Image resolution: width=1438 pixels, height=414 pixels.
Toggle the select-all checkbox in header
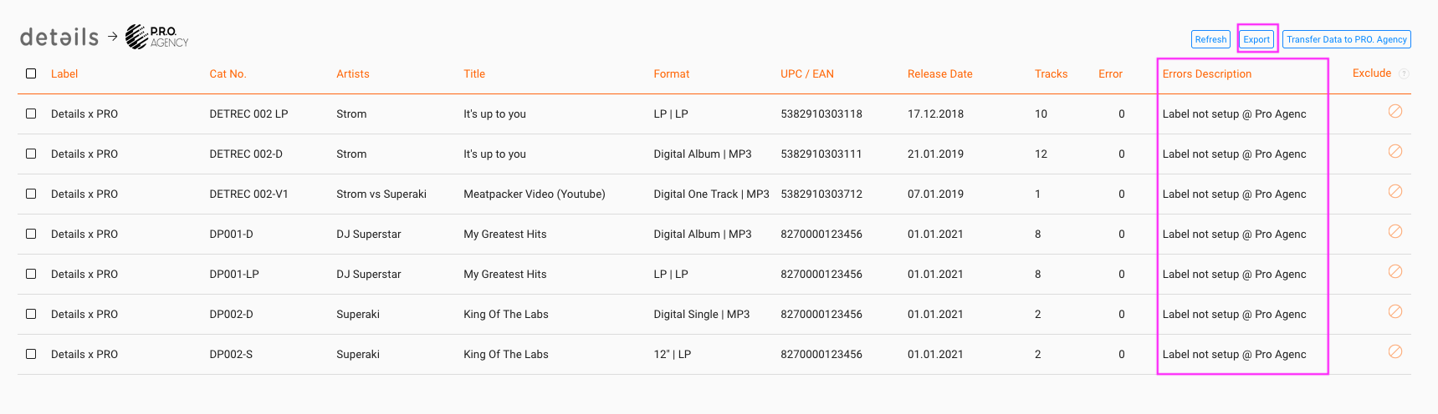(x=31, y=73)
